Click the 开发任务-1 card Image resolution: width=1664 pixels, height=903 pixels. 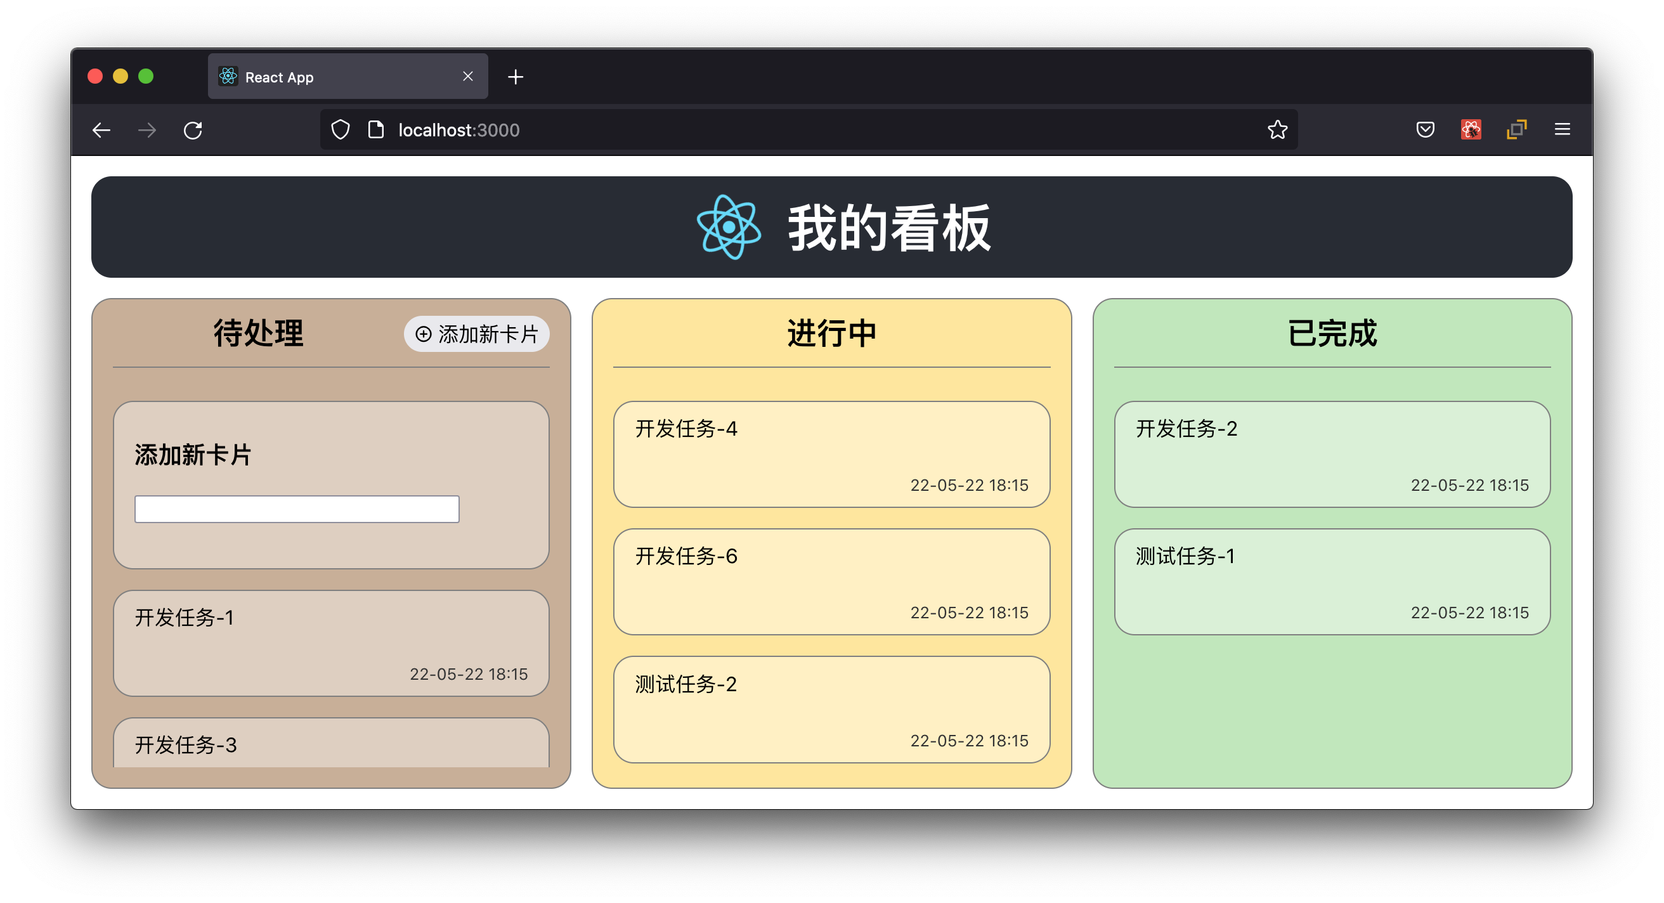331,644
